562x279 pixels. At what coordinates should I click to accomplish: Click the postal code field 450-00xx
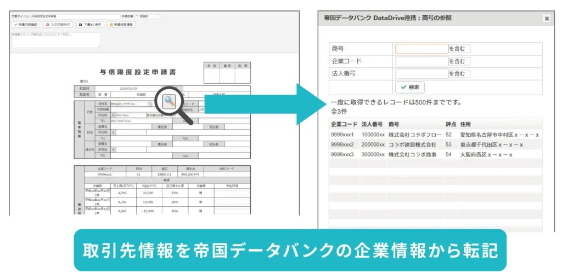tap(131, 115)
